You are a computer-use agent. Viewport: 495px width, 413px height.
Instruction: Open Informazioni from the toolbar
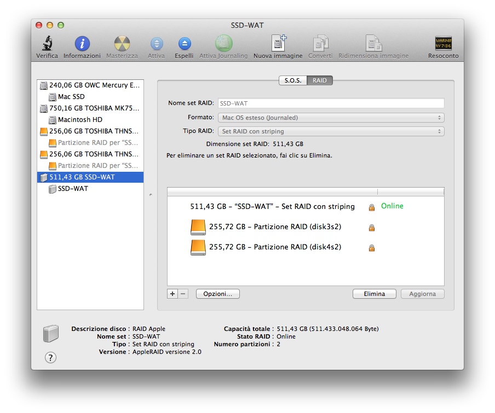82,44
